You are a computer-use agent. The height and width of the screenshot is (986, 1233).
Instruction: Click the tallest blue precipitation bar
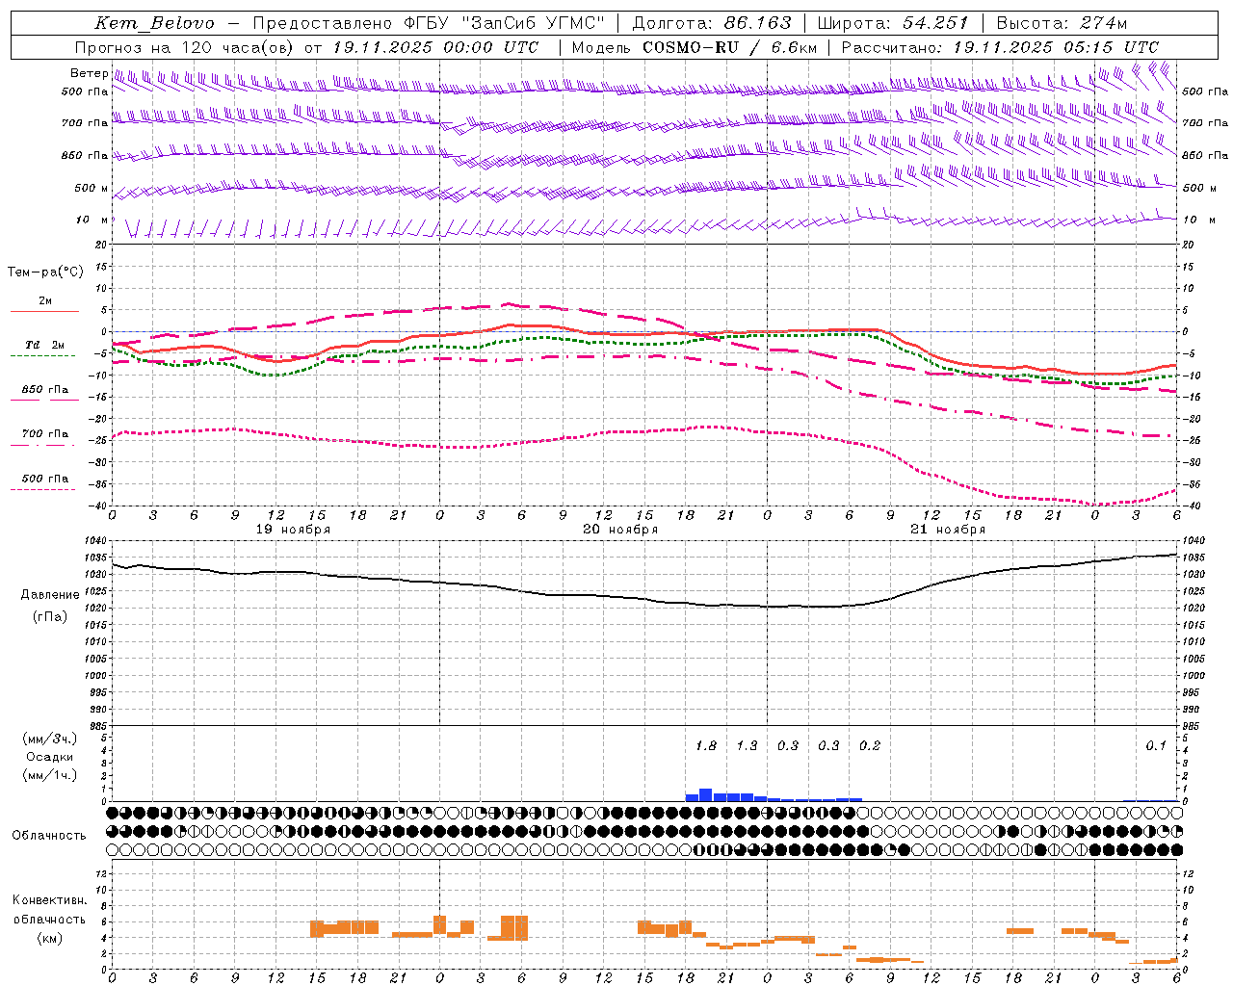point(705,795)
